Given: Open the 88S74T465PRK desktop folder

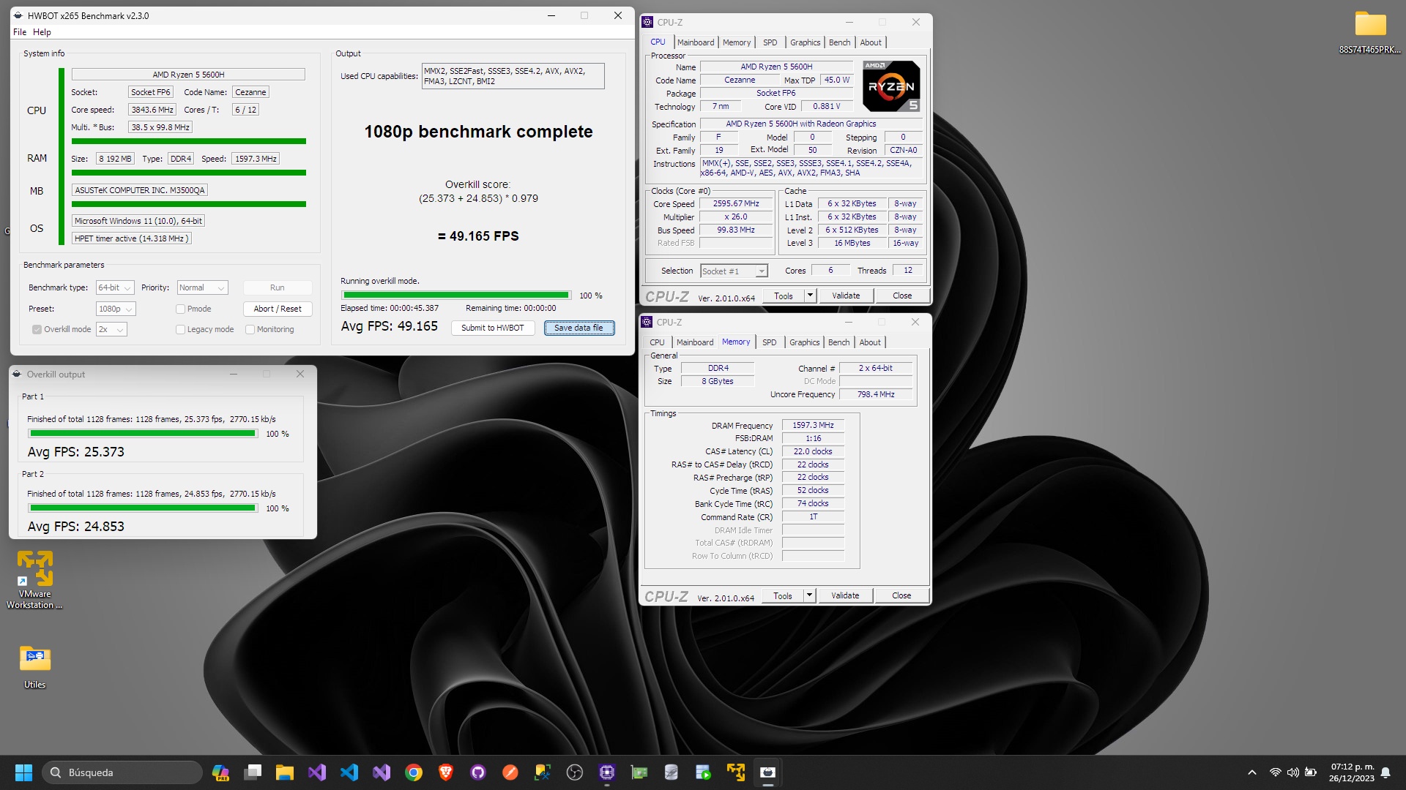Looking at the screenshot, I should click(1369, 31).
